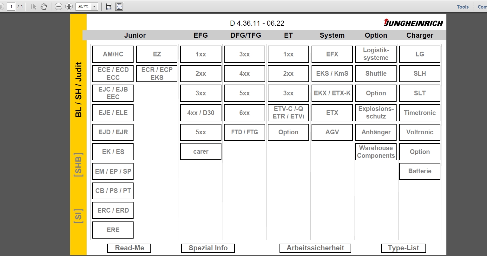Open DFG/TFG 6xx box

coord(245,113)
